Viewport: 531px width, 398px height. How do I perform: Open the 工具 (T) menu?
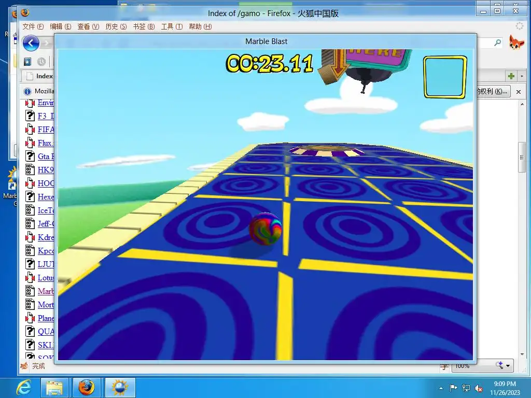click(x=172, y=26)
